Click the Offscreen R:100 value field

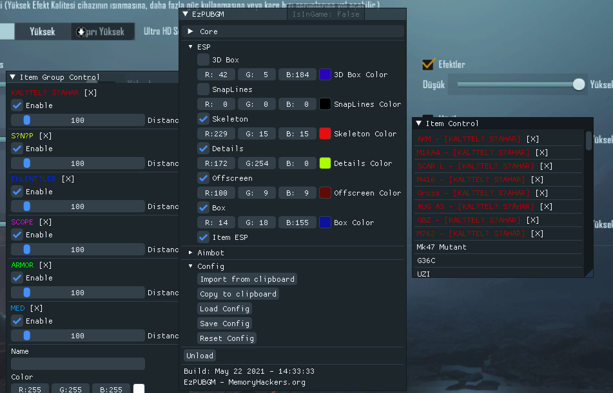tap(216, 193)
